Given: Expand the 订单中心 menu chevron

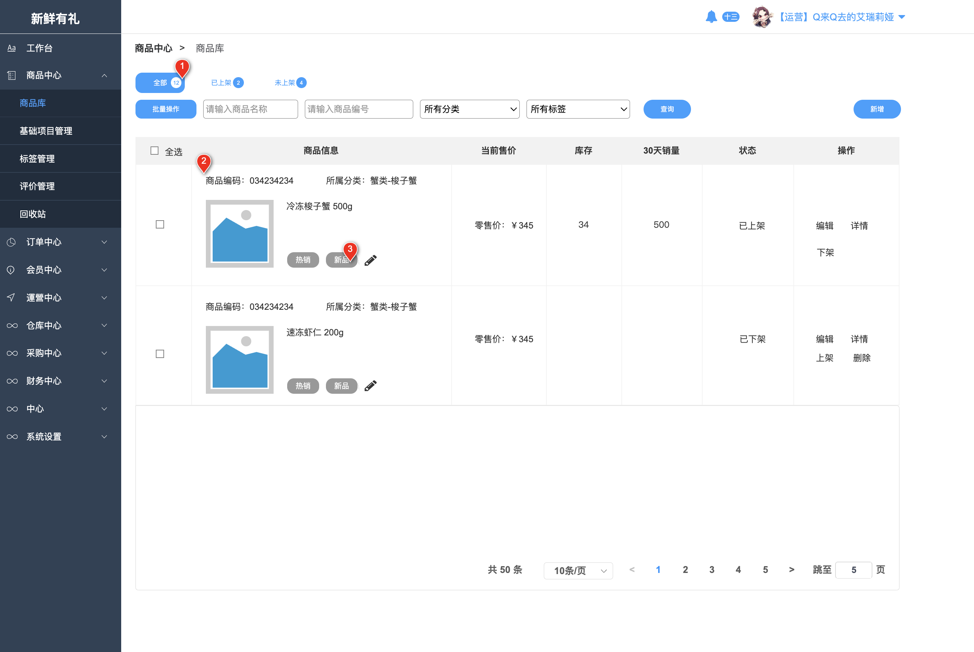Looking at the screenshot, I should 104,242.
